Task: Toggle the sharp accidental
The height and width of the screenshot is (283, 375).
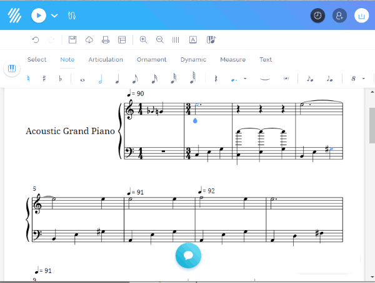Action: [x=44, y=79]
